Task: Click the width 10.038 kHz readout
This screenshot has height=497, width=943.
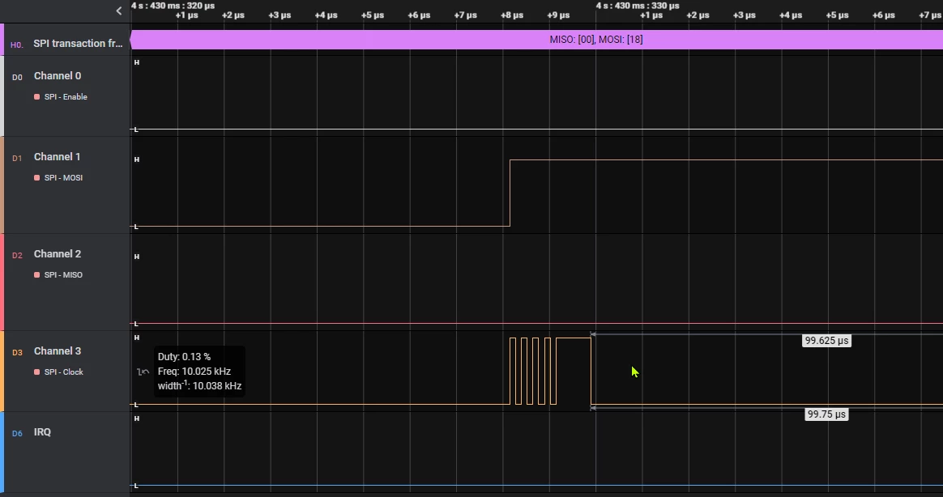Action: (x=199, y=385)
